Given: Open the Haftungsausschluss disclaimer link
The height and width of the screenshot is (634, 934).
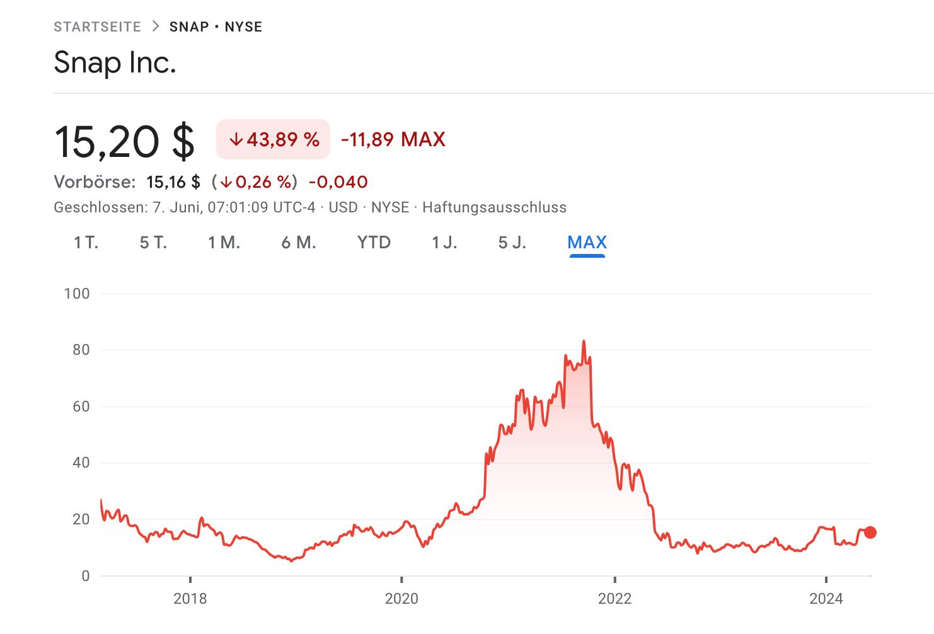Looking at the screenshot, I should click(494, 208).
